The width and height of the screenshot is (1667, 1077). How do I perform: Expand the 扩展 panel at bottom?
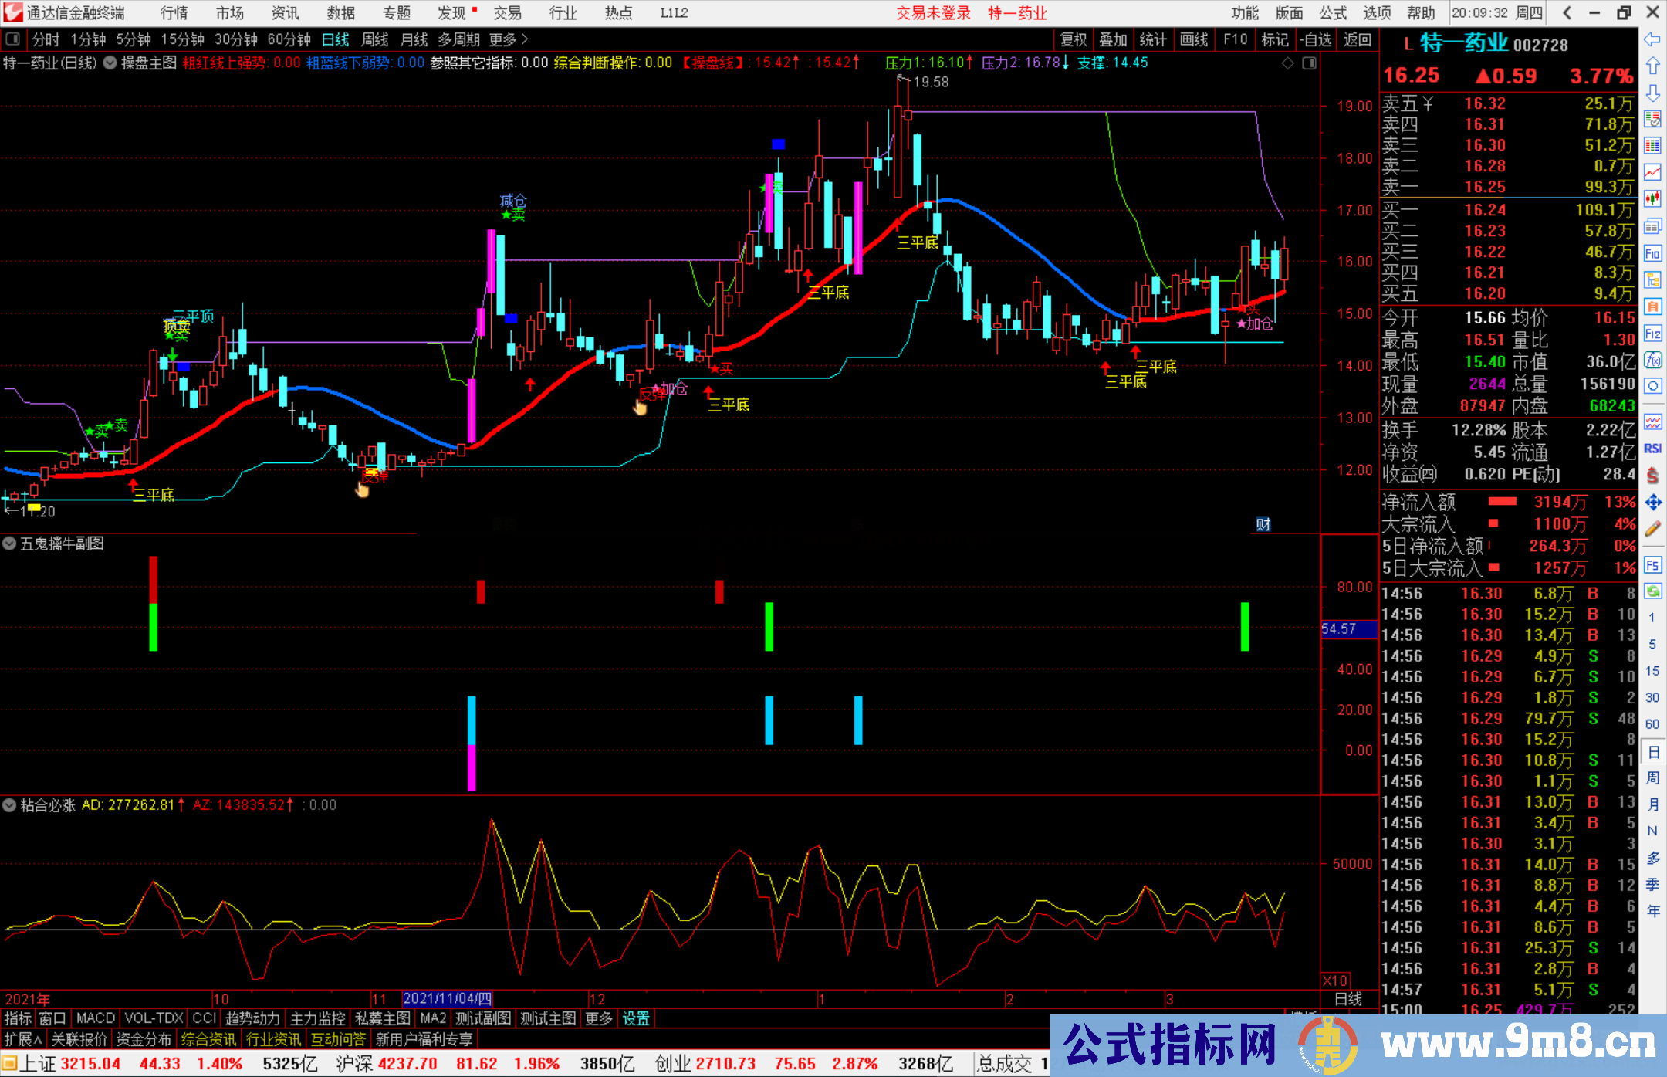[x=23, y=1039]
